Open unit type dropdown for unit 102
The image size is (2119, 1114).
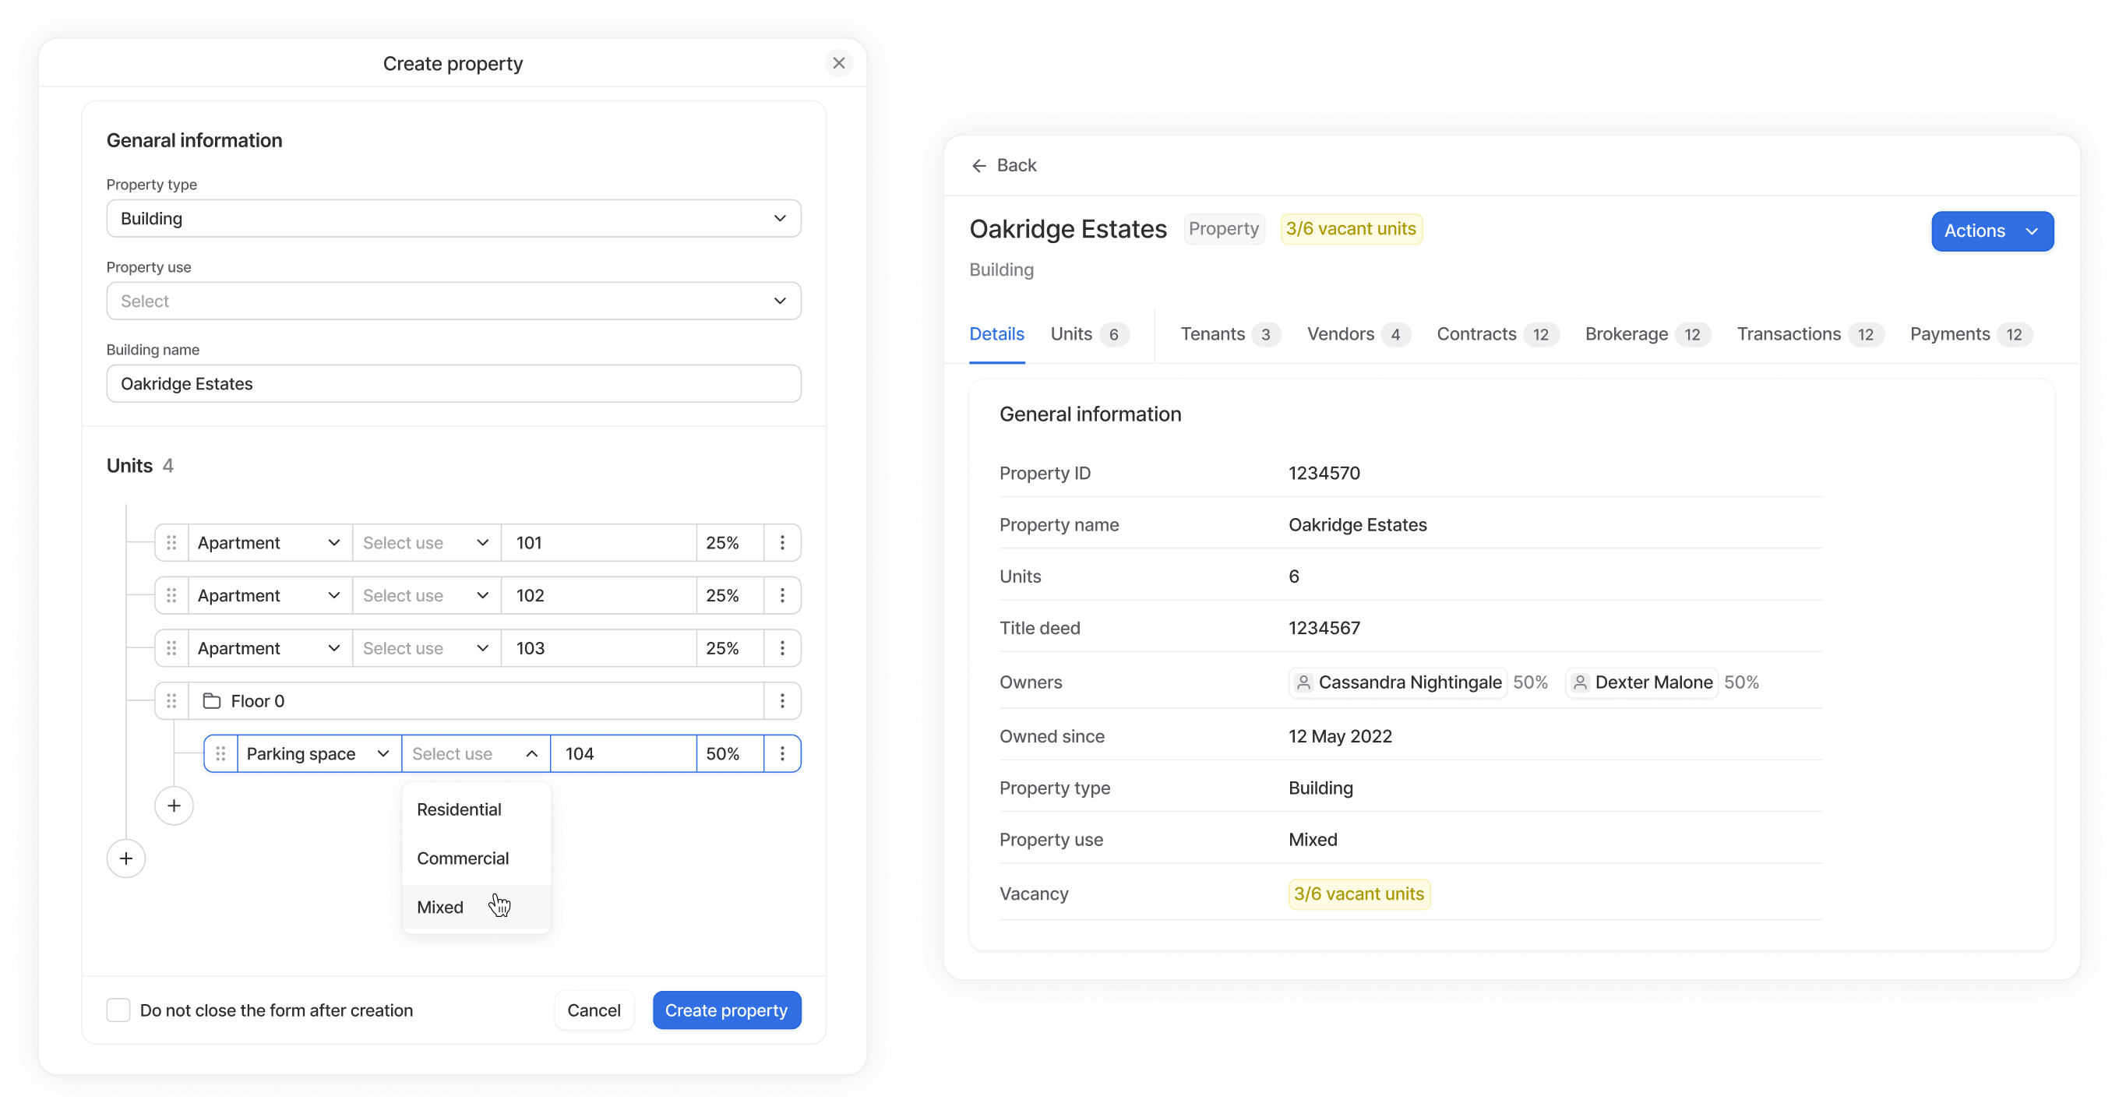270,596
